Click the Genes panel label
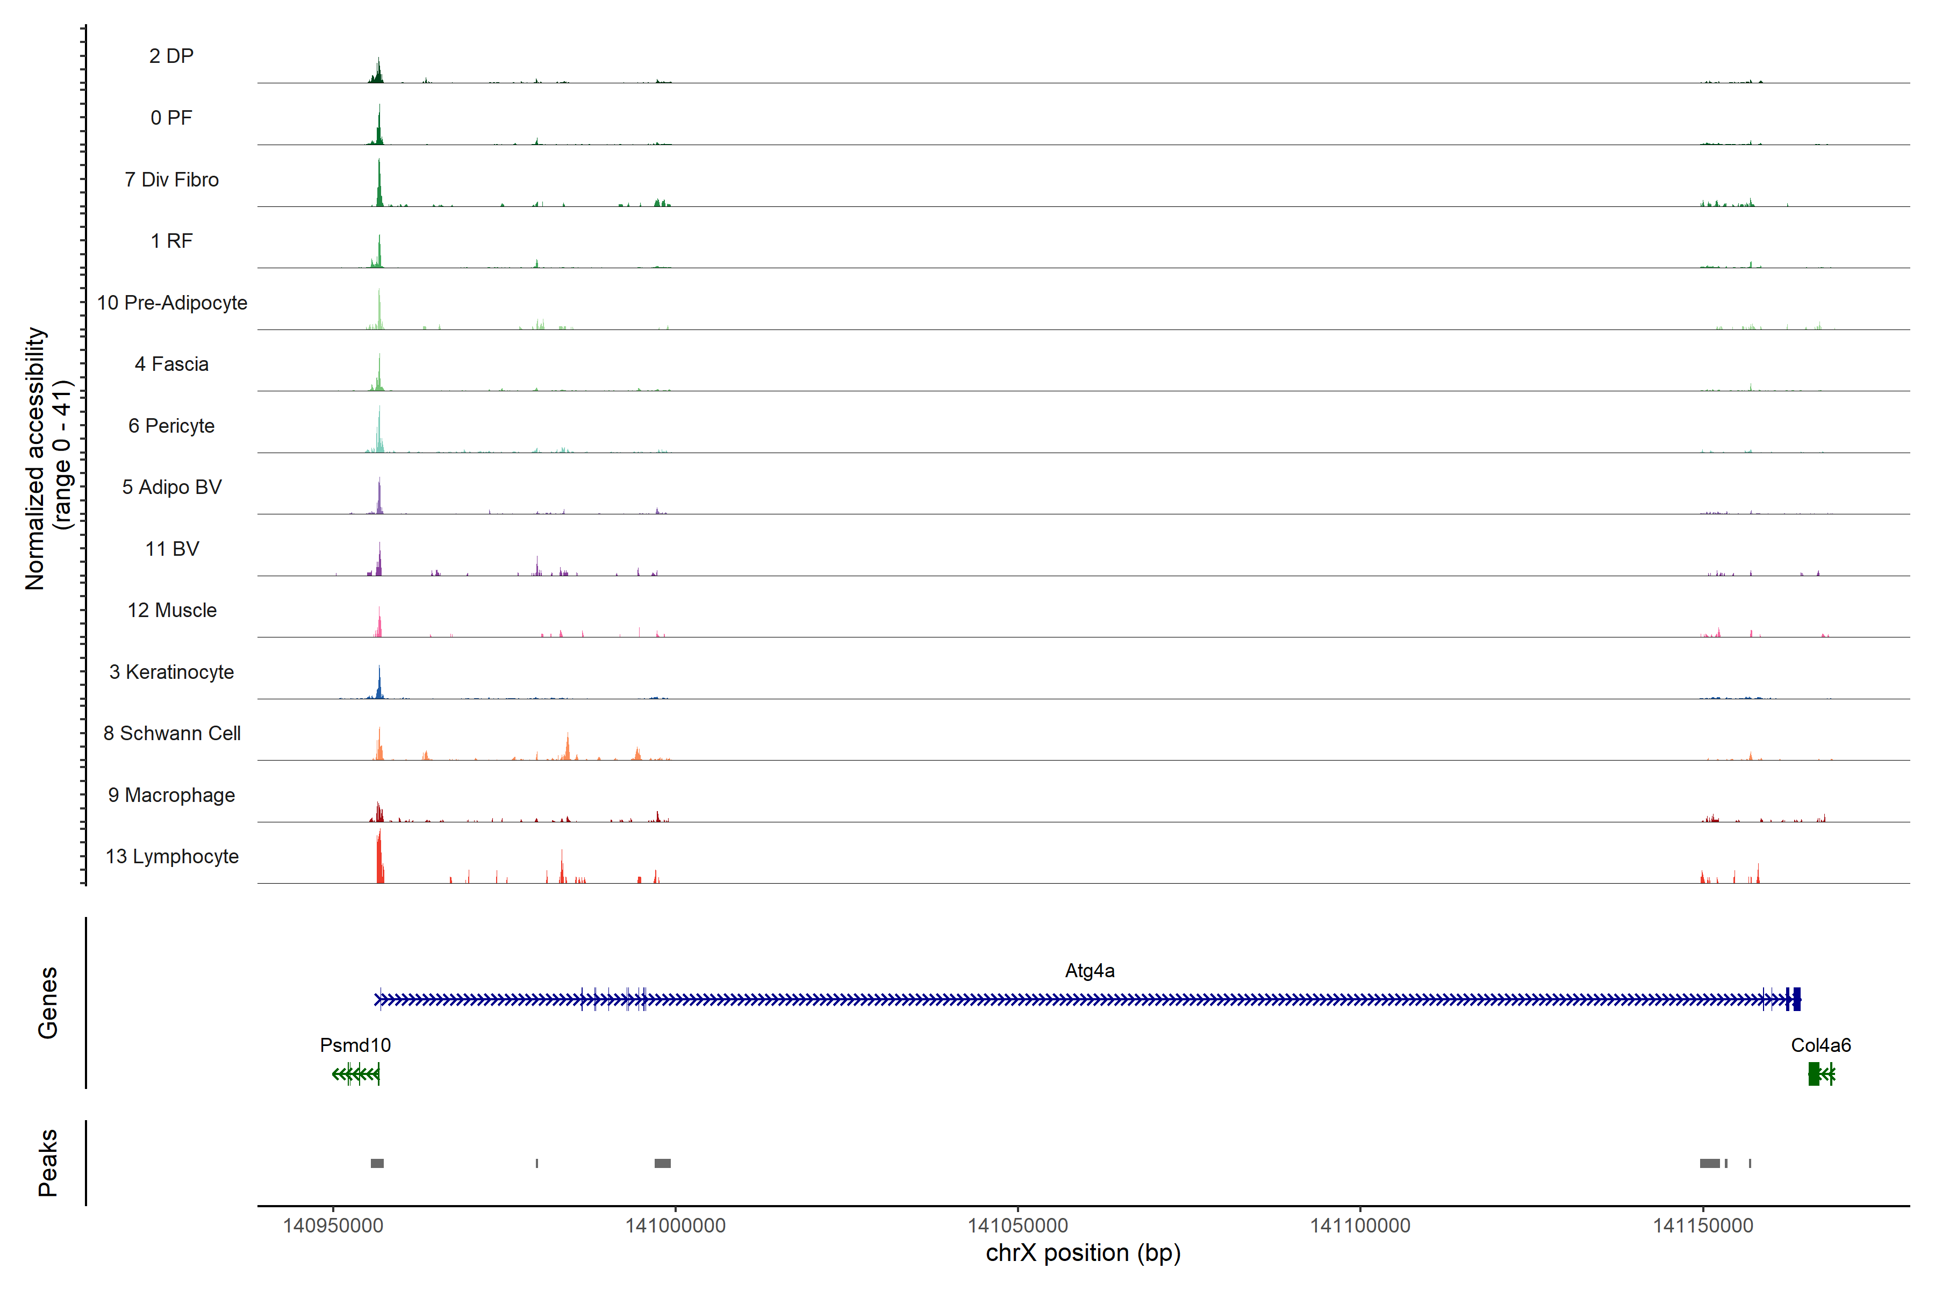This screenshot has width=1935, height=1290. coord(48,1002)
